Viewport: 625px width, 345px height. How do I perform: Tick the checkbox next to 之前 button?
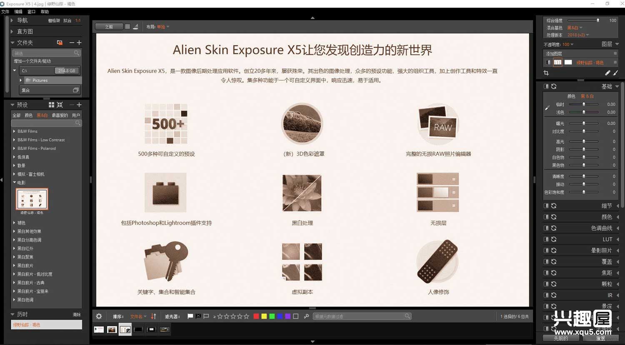127,27
